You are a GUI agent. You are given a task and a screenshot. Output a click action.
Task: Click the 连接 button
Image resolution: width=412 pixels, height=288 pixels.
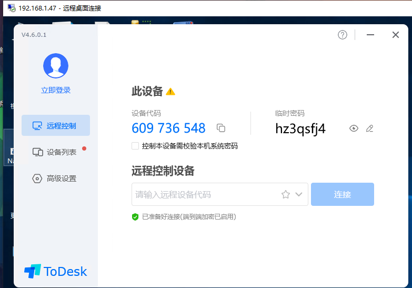pos(342,194)
